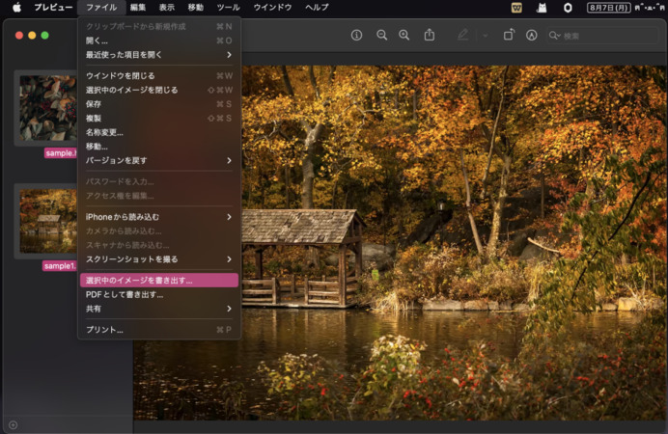Expand the バージョンを戻す submenu

(158, 160)
